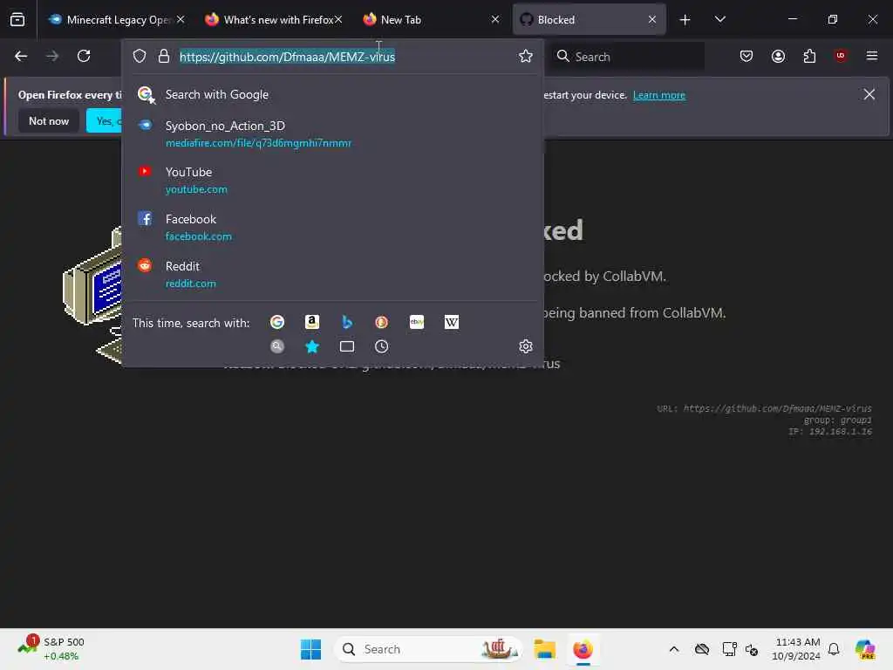Open Copilot preview icon in taskbar
This screenshot has height=670, width=893.
(x=865, y=649)
